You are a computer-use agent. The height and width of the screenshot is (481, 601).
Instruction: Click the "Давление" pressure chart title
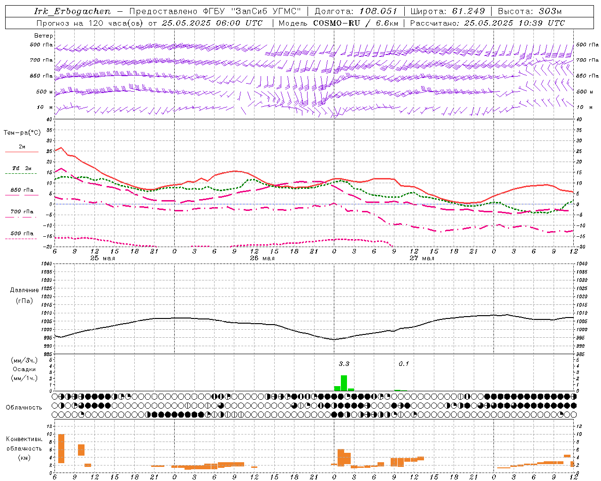tap(24, 290)
